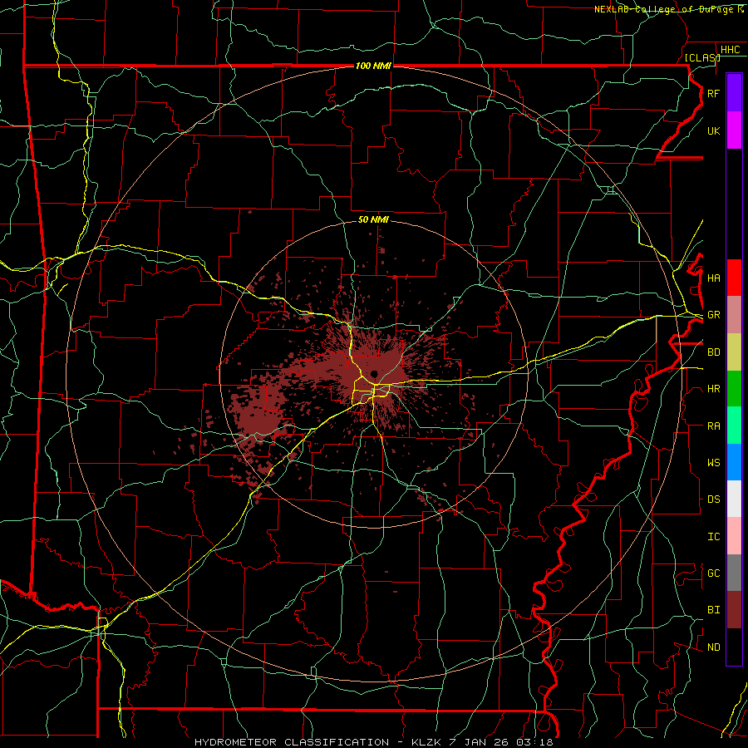This screenshot has height=748, width=748.
Task: Click the black radar site dot at center
Action: pyautogui.click(x=375, y=373)
